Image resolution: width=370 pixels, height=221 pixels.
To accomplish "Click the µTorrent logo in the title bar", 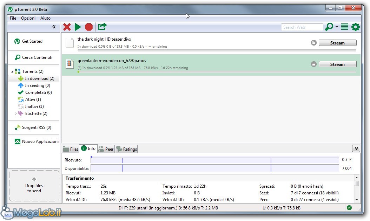I will point(10,9).
